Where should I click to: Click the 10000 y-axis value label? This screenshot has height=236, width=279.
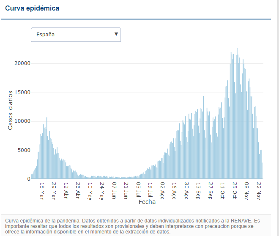point(23,121)
